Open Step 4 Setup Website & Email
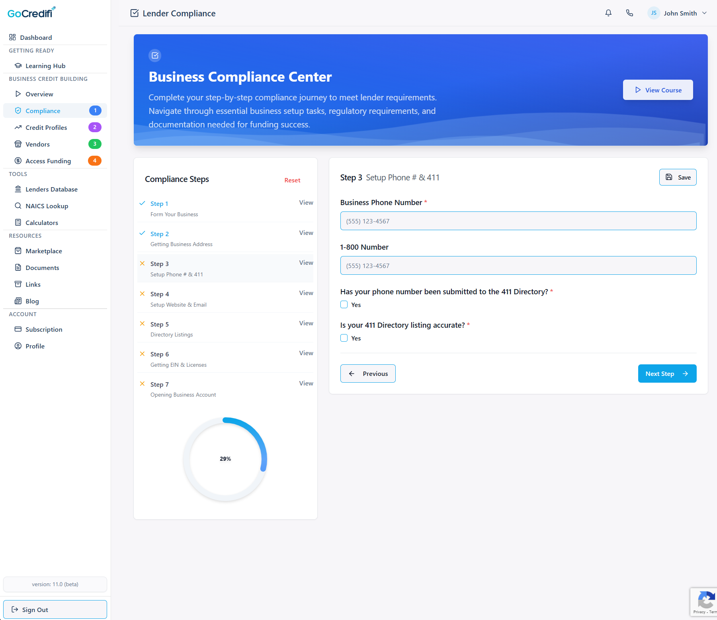The width and height of the screenshot is (717, 620). point(306,293)
